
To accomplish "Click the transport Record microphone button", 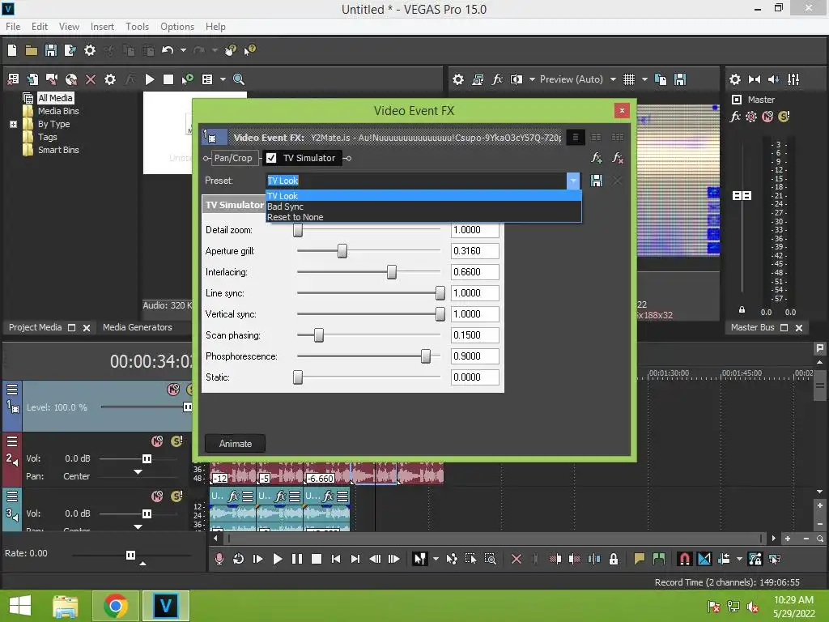I will coord(219,559).
